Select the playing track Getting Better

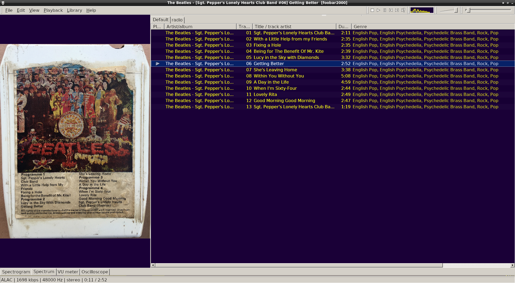333,64
